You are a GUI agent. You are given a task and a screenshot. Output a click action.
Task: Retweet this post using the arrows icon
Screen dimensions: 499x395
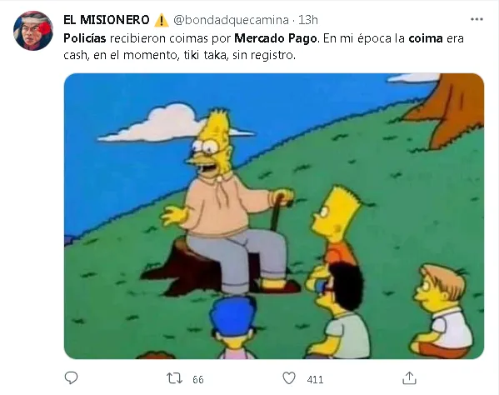coord(174,378)
